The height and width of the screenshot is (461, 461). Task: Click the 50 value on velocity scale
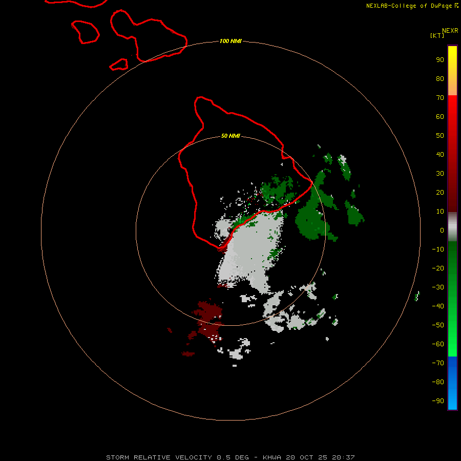(440, 136)
